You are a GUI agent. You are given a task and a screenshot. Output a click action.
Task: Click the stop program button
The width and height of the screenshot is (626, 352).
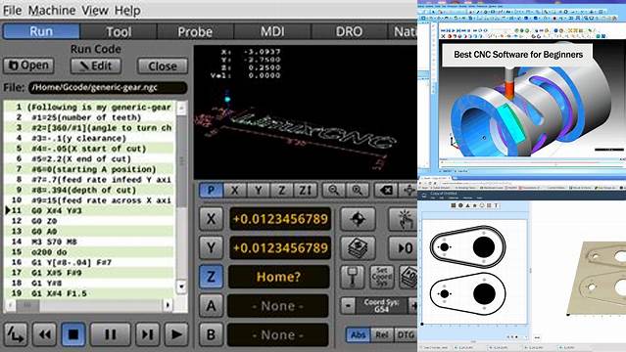pyautogui.click(x=73, y=334)
